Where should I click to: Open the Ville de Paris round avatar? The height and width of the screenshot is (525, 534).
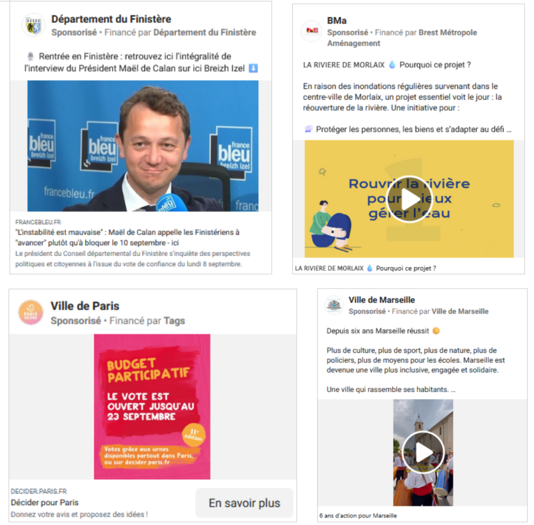click(31, 312)
